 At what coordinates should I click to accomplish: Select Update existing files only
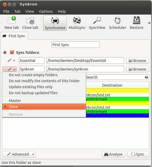coord(44,87)
